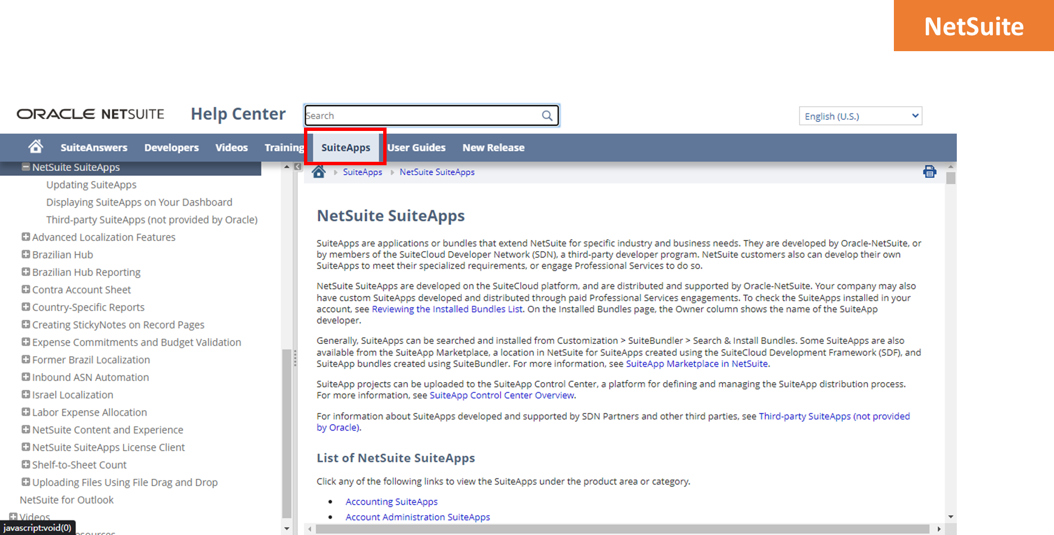This screenshot has width=1054, height=535.
Task: Select Updating SuiteApps in the sidebar
Action: tap(91, 184)
